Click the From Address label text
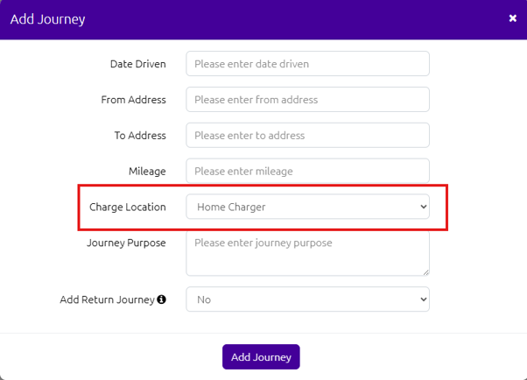Screen dimensions: 527x380 [133, 100]
